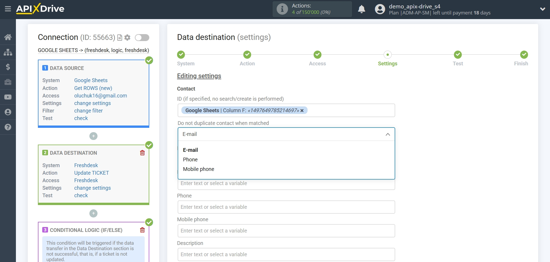The width and height of the screenshot is (550, 262).
Task: Open the YouTube video tutorials icon
Action: click(x=8, y=97)
